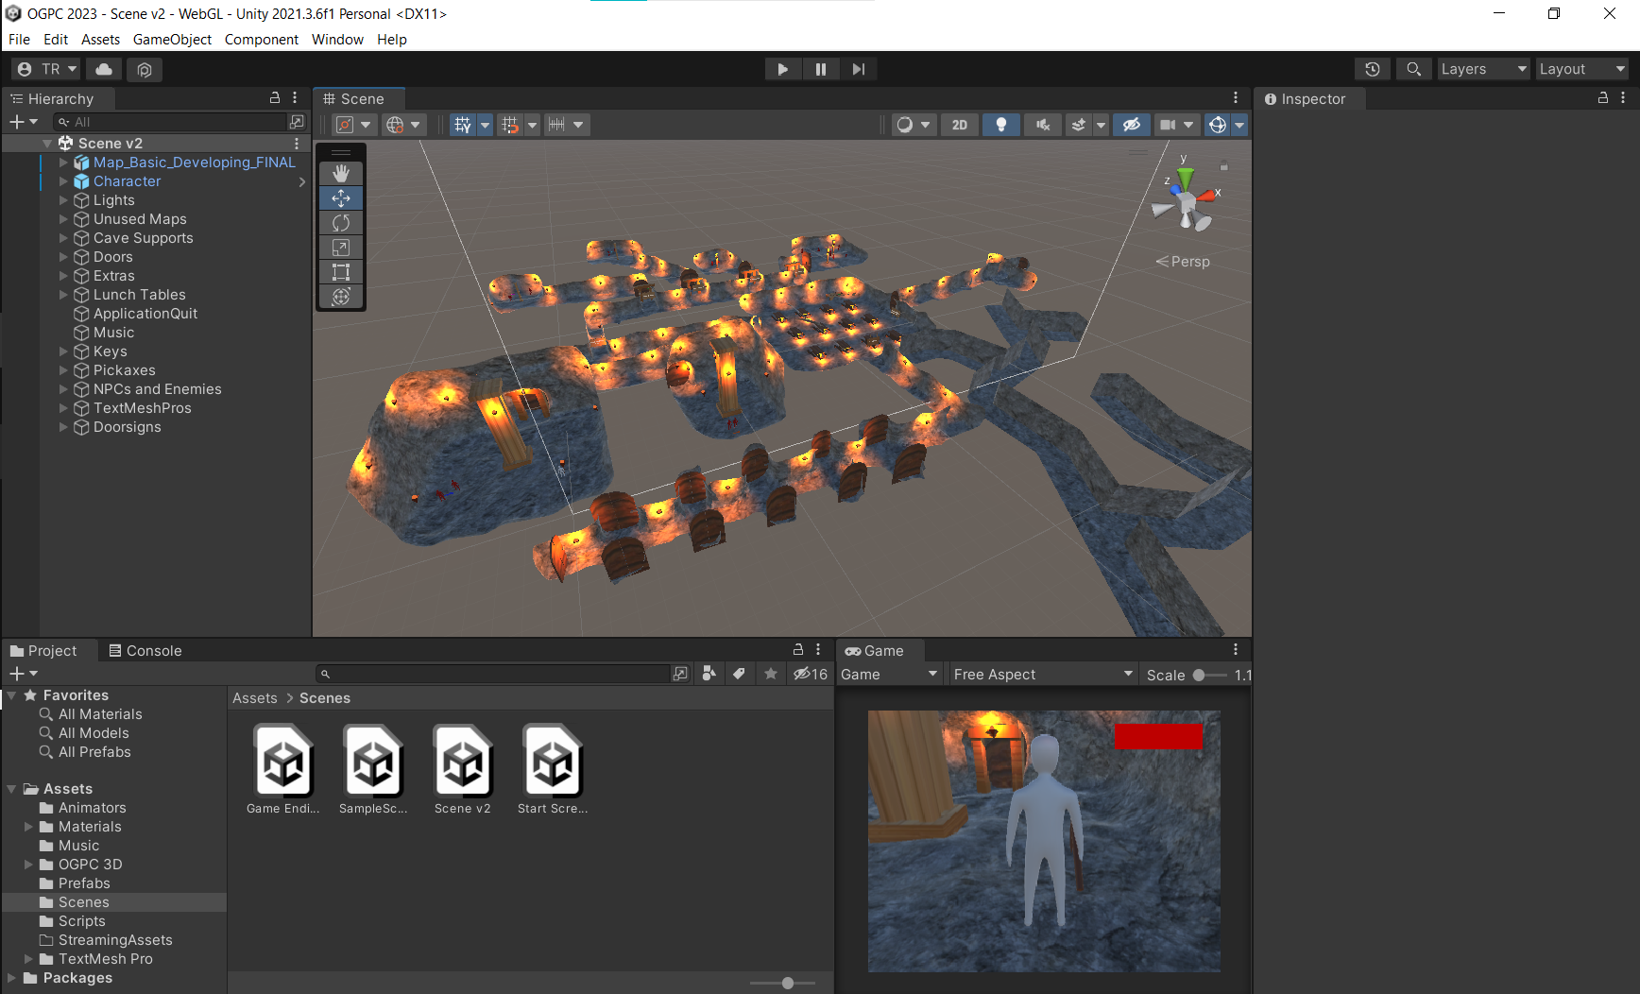
Task: Adjust the Game view Scale slider
Action: click(x=1200, y=675)
